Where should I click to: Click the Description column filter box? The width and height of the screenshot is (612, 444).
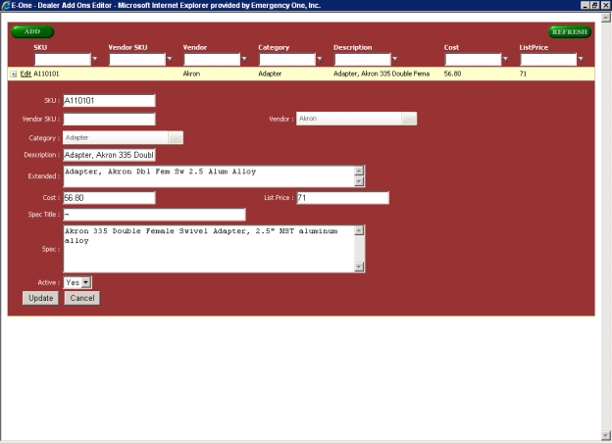point(363,60)
